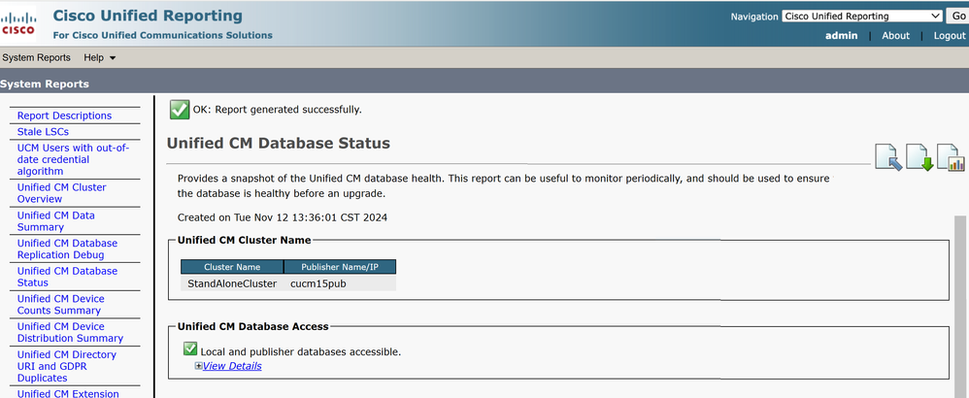Click the generate new report icon
969x398 pixels.
888,157
